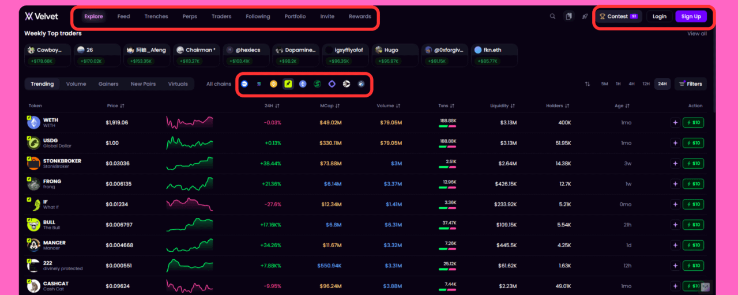Click the swap arrows icon beside 5M
Image resolution: width=738 pixels, height=295 pixels.
(x=588, y=84)
